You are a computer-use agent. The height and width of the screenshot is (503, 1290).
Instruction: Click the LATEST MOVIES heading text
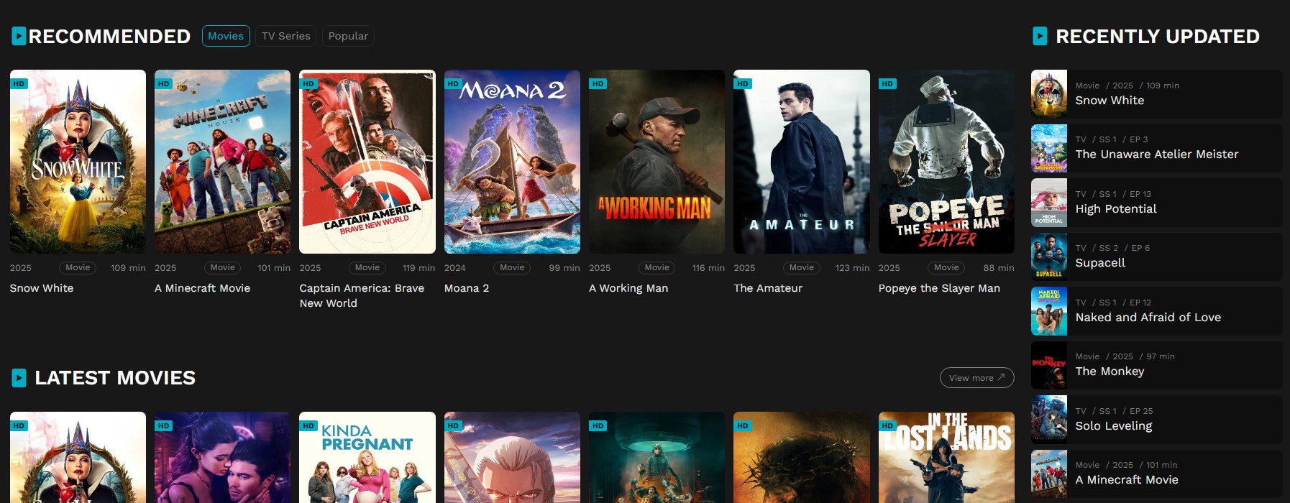click(115, 378)
